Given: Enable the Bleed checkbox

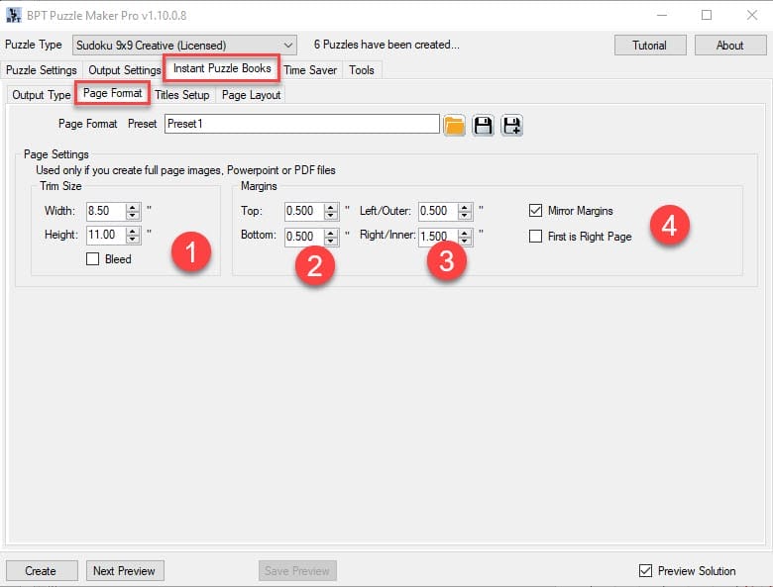Looking at the screenshot, I should pos(93,259).
